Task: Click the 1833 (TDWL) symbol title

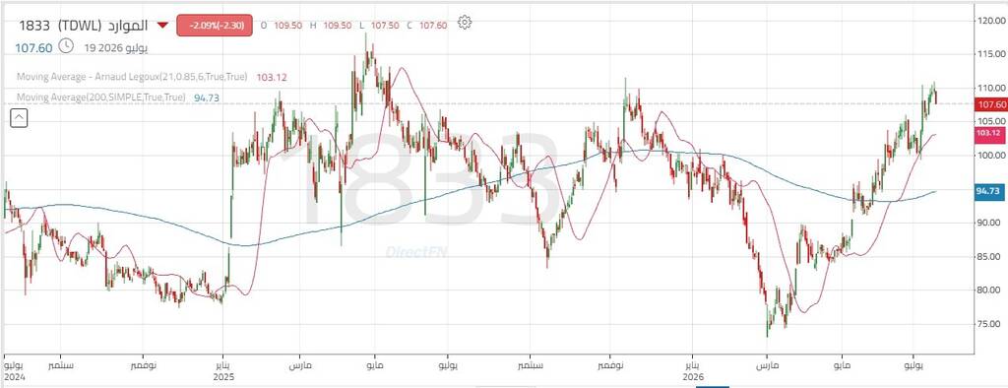Action: point(84,26)
